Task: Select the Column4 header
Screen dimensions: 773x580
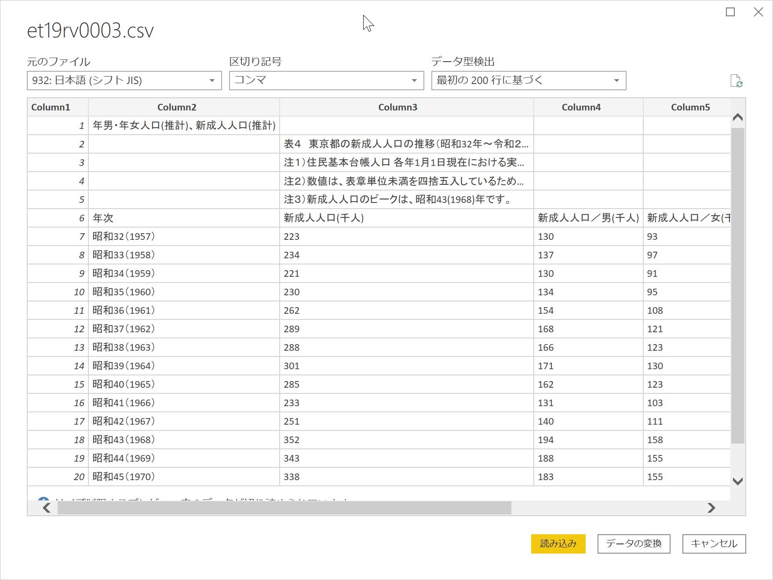Action: pos(588,107)
